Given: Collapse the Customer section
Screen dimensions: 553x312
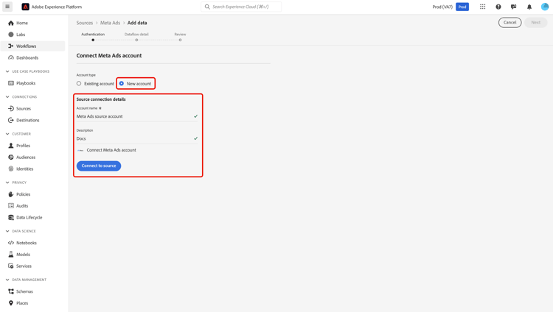Looking at the screenshot, I should 7,134.
